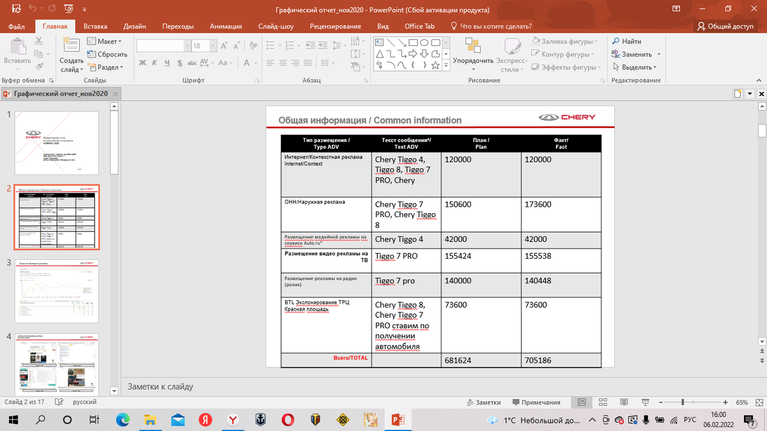Open the Дизайн tab

(135, 26)
